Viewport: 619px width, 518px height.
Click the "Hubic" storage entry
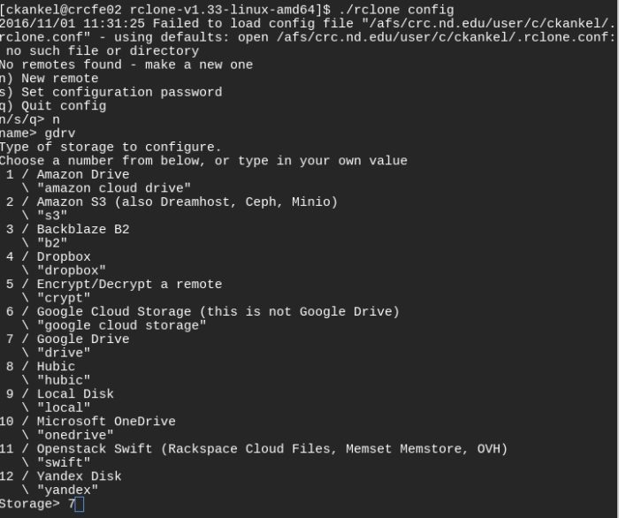(x=56, y=366)
